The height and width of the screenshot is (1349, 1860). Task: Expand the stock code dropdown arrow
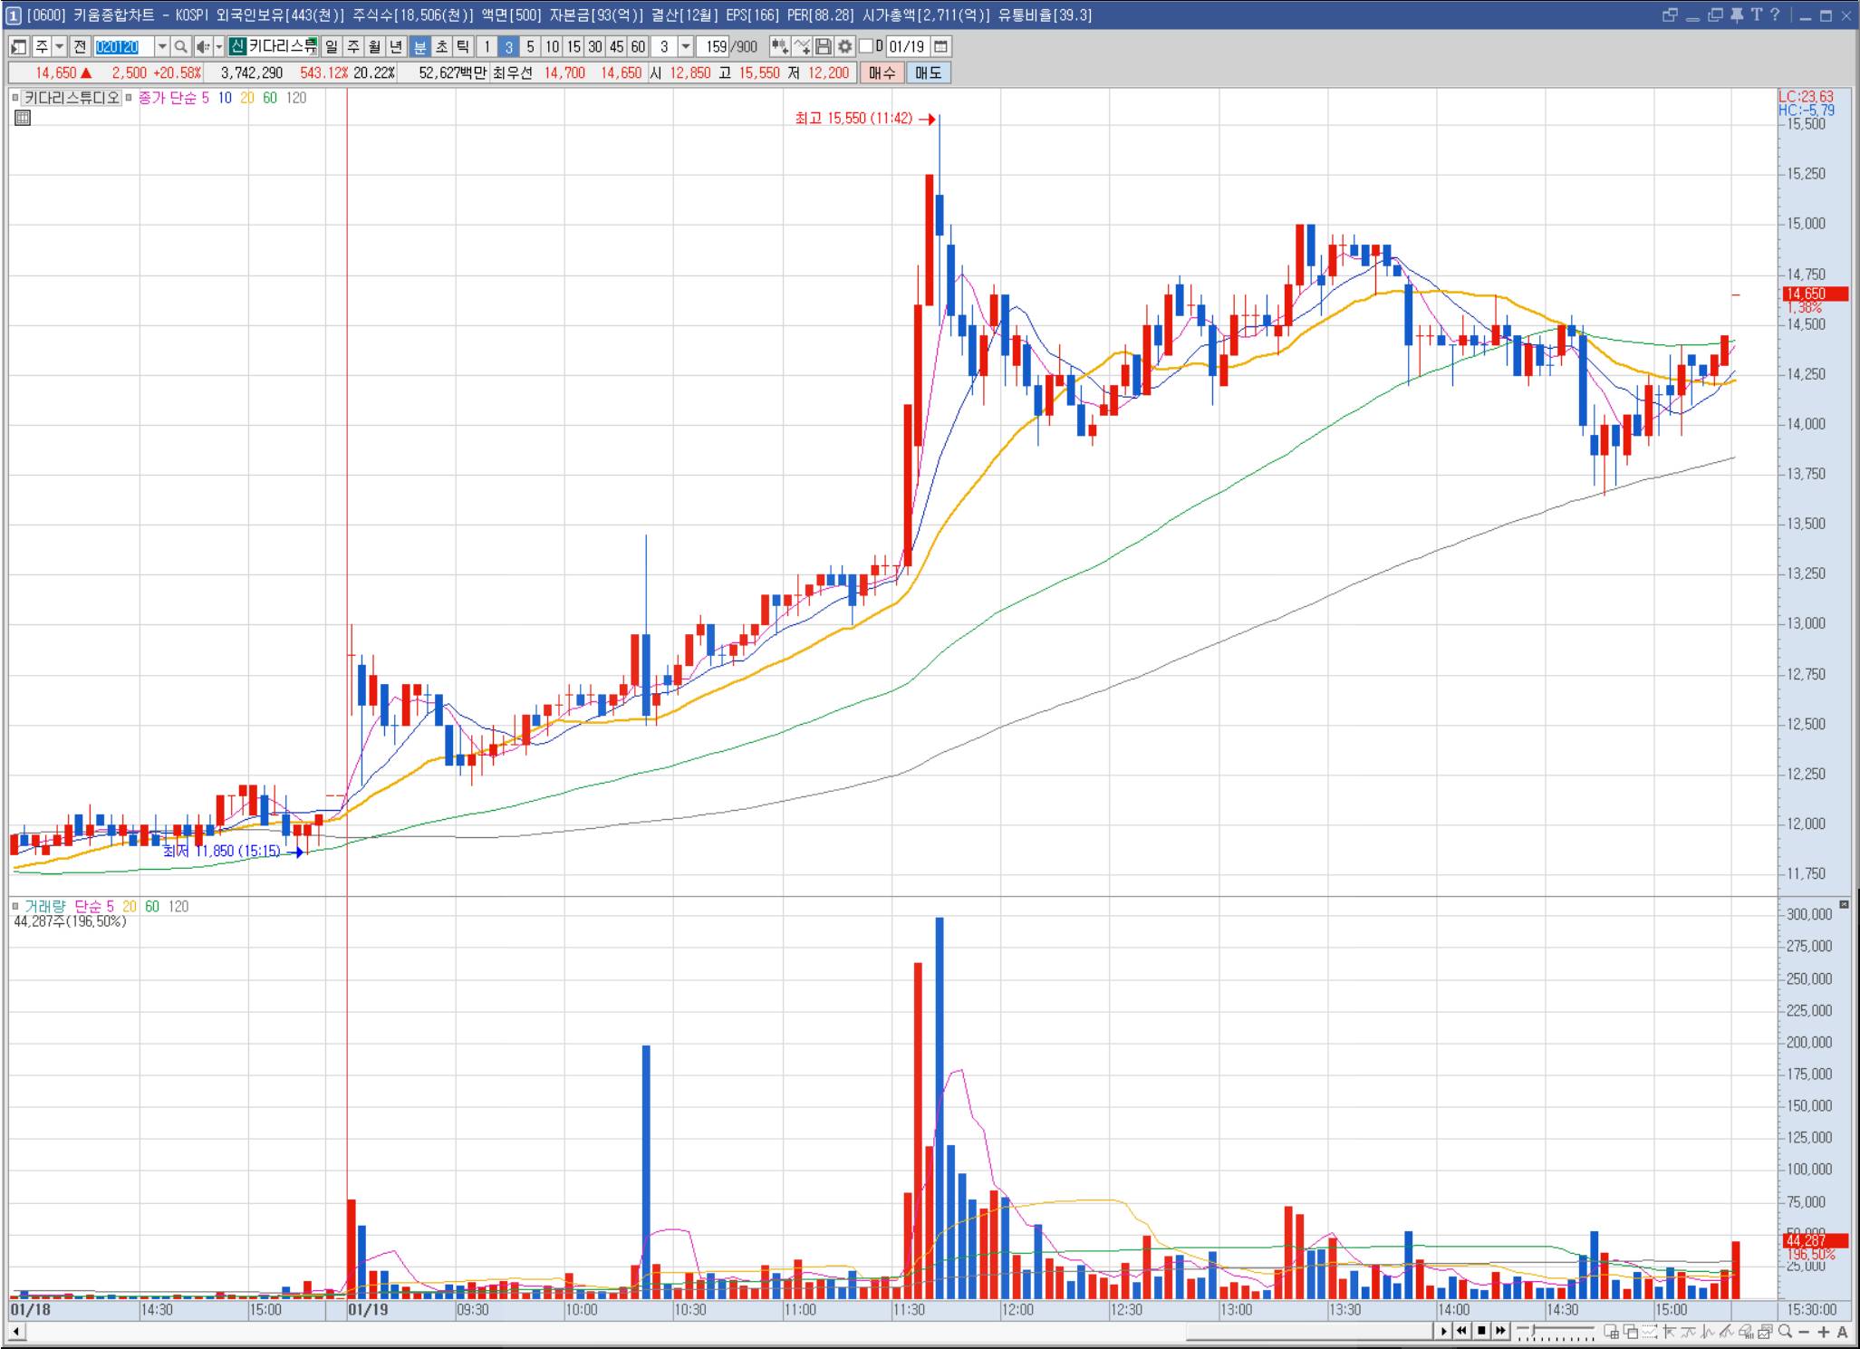point(162,46)
